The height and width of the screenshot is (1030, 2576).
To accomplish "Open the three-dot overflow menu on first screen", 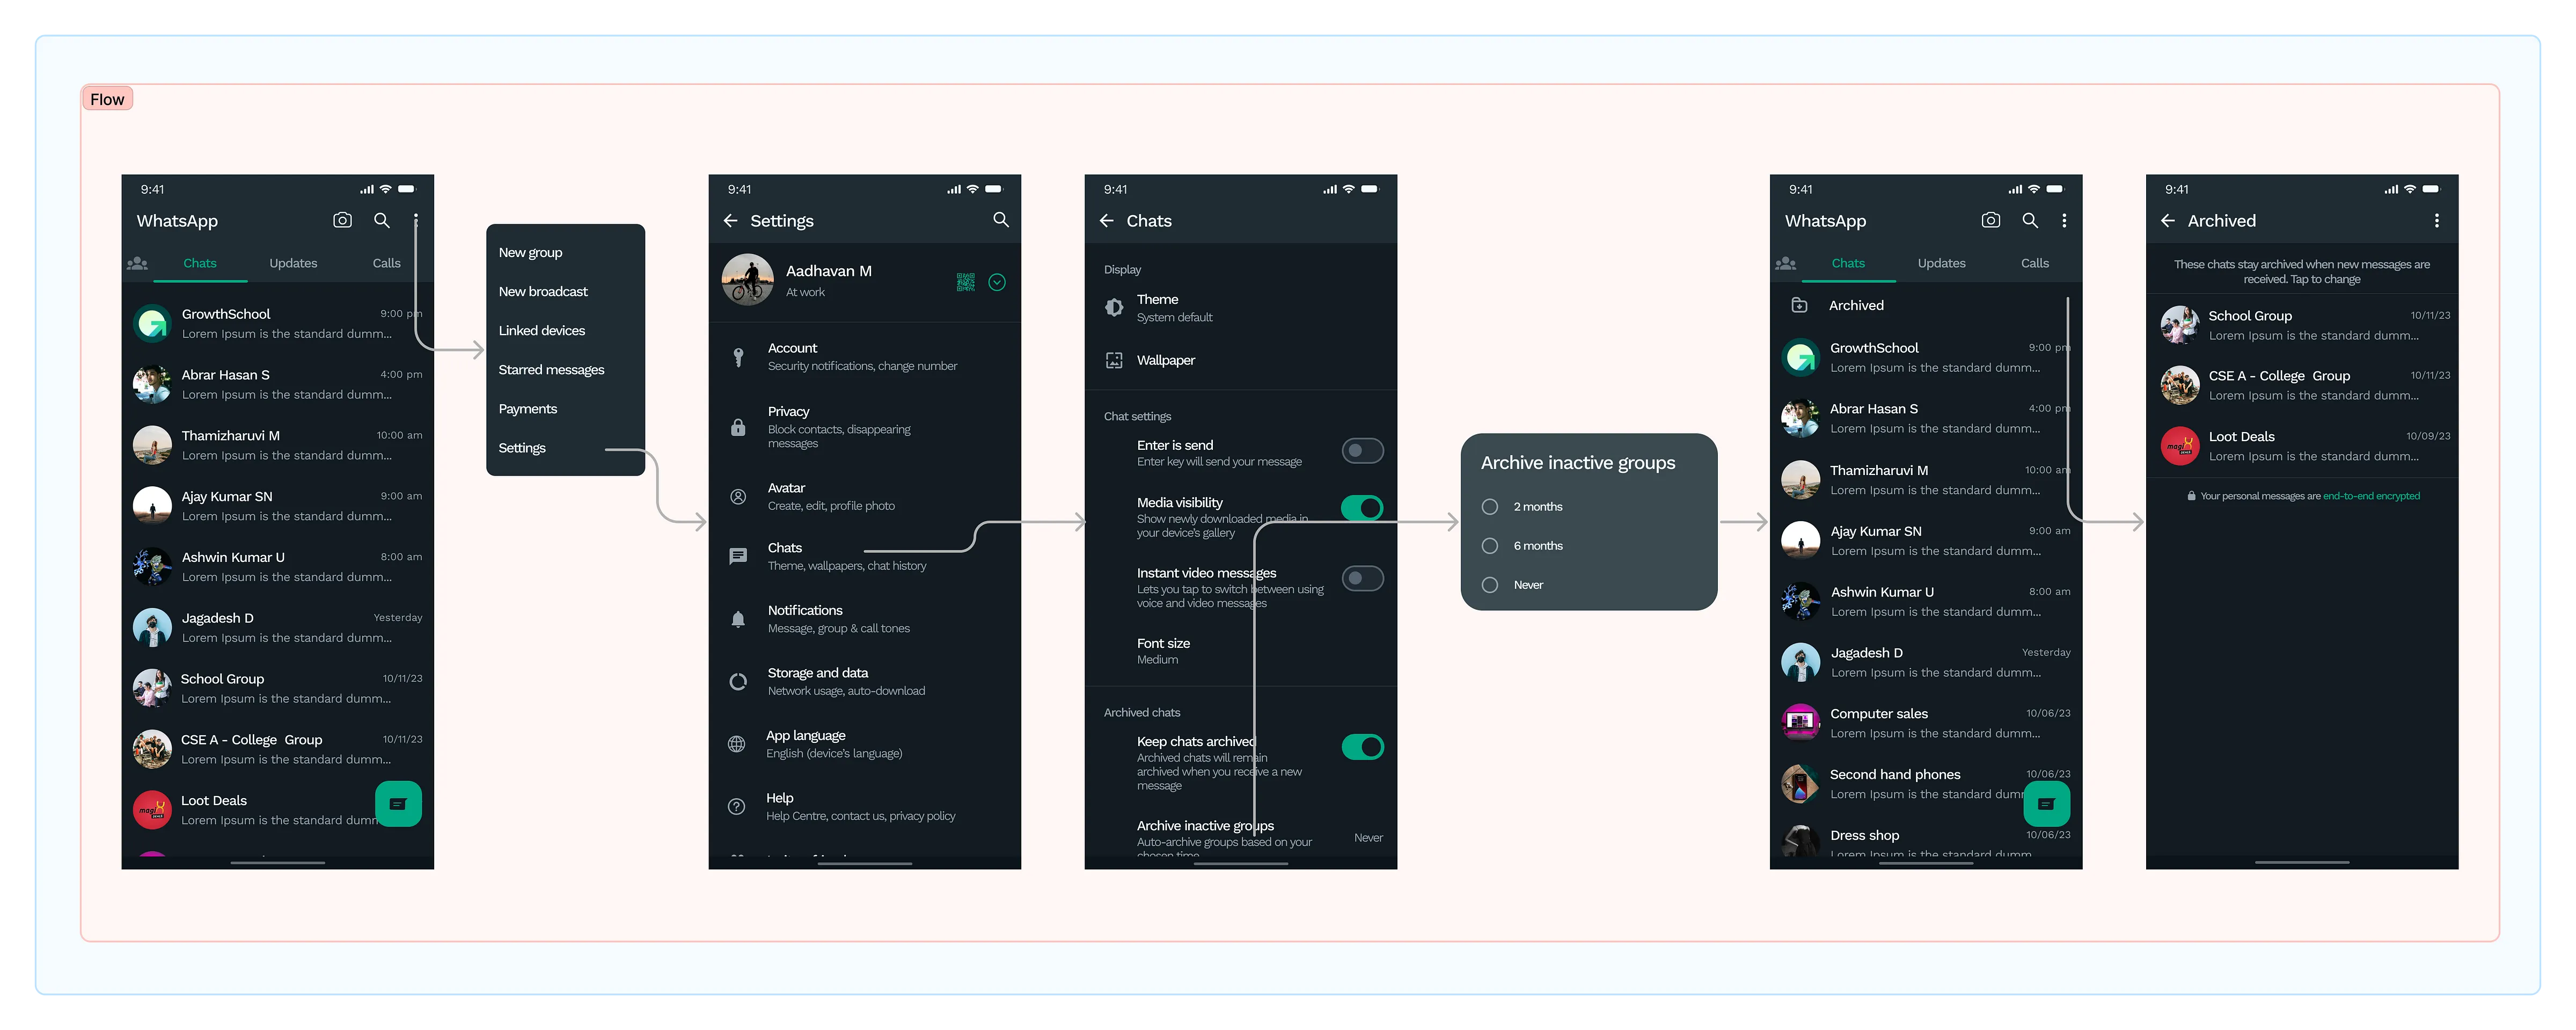I will coord(416,220).
